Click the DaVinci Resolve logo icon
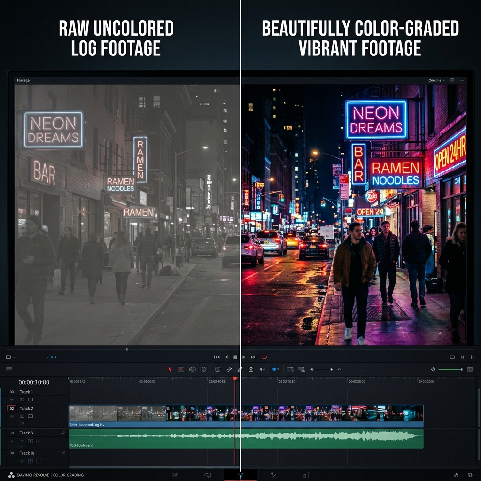Image resolution: width=481 pixels, height=481 pixels. (x=11, y=475)
